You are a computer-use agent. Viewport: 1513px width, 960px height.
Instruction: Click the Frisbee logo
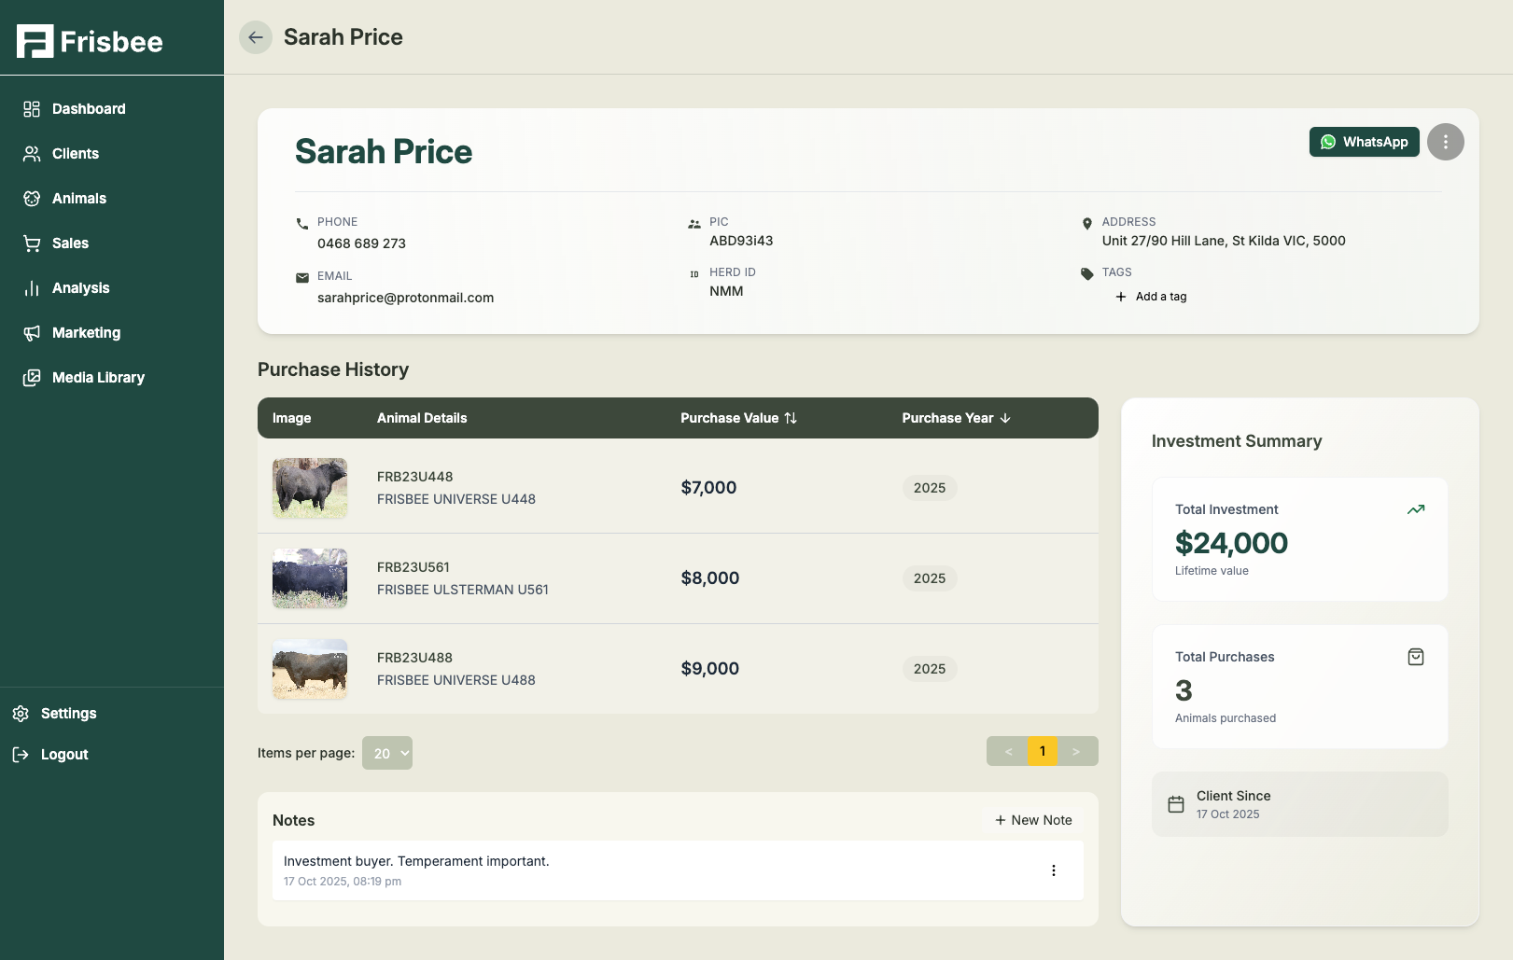click(90, 41)
